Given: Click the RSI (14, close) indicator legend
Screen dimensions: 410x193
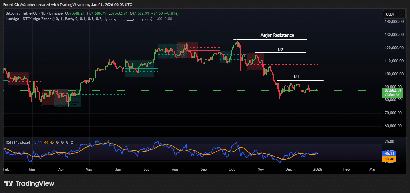Looking at the screenshot, I should (18, 142).
